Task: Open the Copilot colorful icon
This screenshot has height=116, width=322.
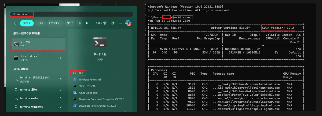Action: [x=128, y=23]
